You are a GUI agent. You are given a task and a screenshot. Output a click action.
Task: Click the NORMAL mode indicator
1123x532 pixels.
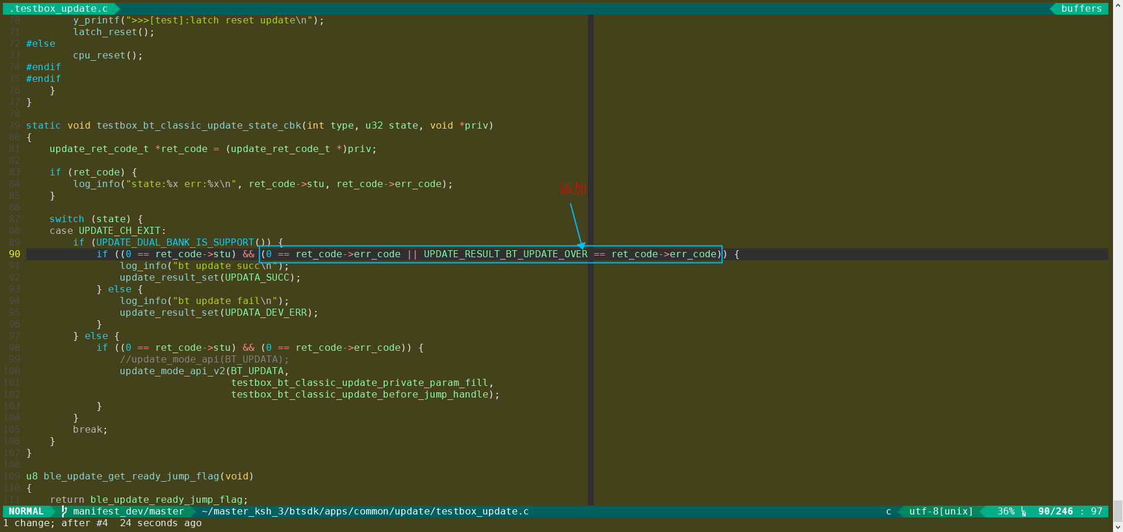click(26, 512)
